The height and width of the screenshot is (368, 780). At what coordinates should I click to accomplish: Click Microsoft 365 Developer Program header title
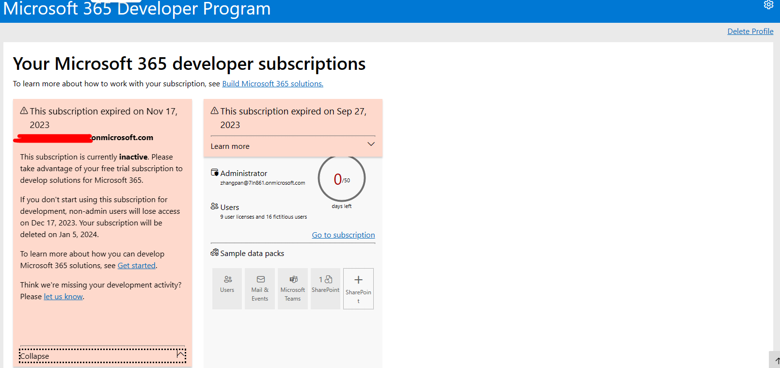pyautogui.click(x=137, y=8)
